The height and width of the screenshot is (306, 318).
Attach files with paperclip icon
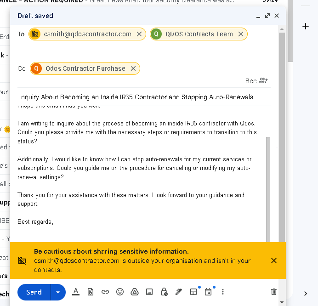91,292
